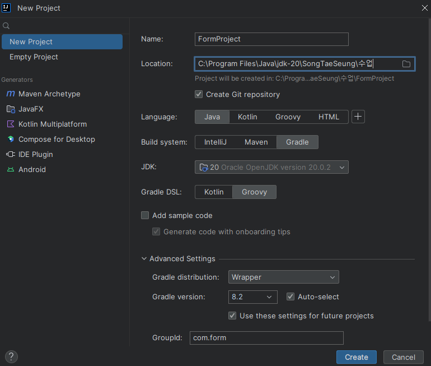Click the IntelliJ IDEA logo icon
The width and height of the screenshot is (431, 366).
(x=6, y=8)
